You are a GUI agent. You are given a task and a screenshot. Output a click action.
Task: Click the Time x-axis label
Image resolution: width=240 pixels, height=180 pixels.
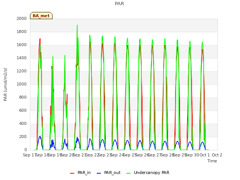[x=212, y=161]
